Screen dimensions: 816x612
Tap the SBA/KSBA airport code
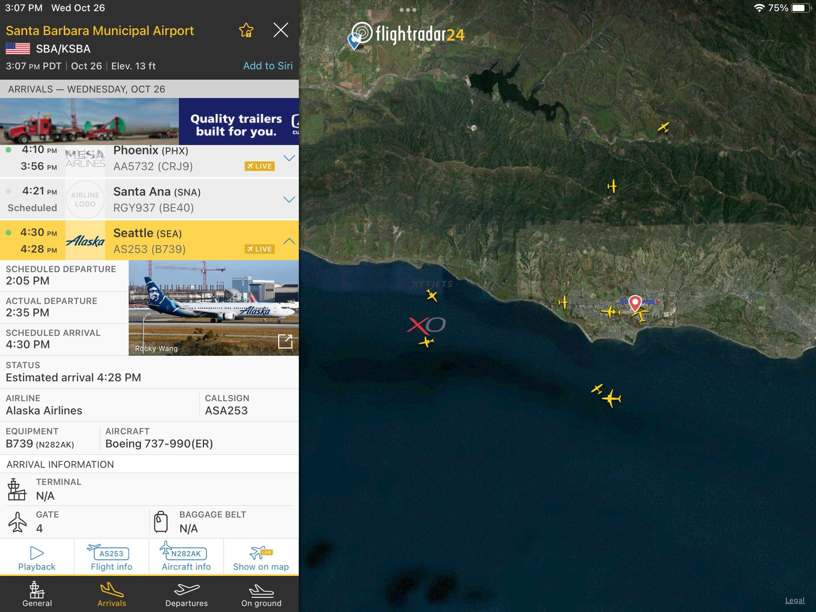point(63,49)
